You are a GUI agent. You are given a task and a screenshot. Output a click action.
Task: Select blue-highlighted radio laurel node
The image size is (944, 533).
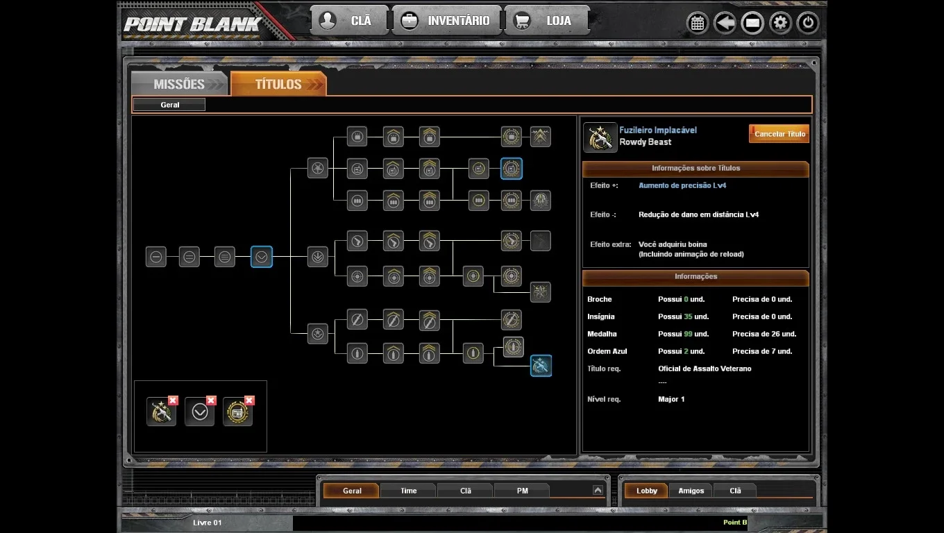512,168
